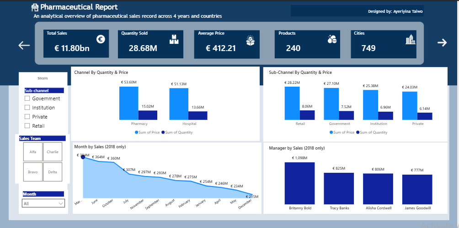Click the buildings icon in Cities card
This screenshot has width=459, height=228.
pos(411,39)
